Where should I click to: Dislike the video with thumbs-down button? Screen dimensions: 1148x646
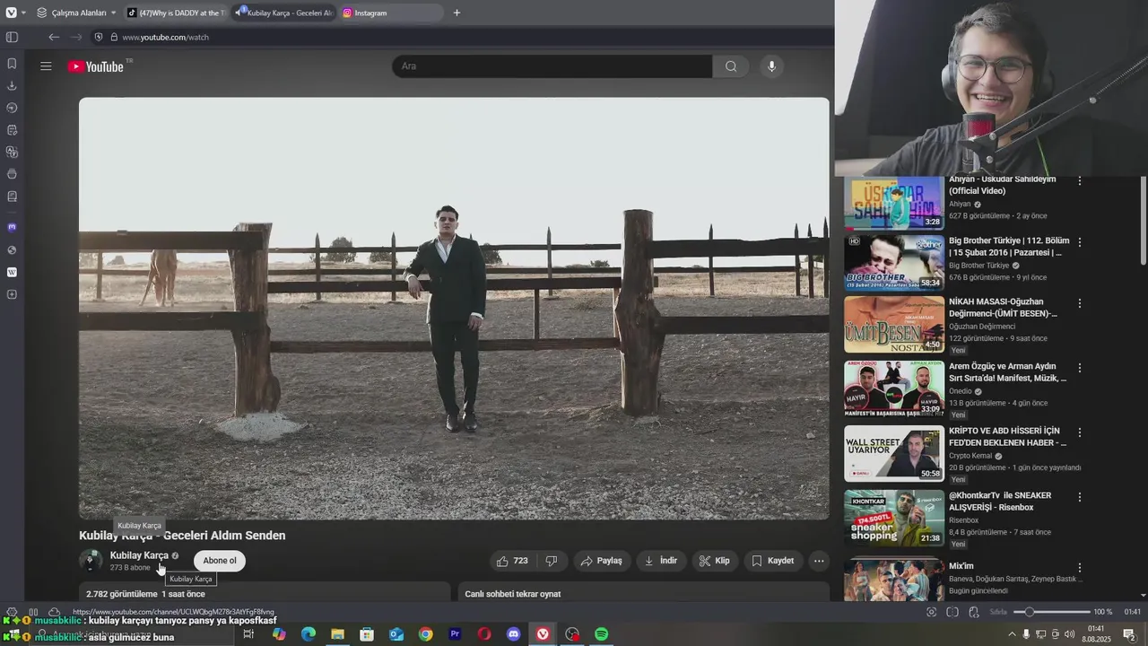point(552,561)
